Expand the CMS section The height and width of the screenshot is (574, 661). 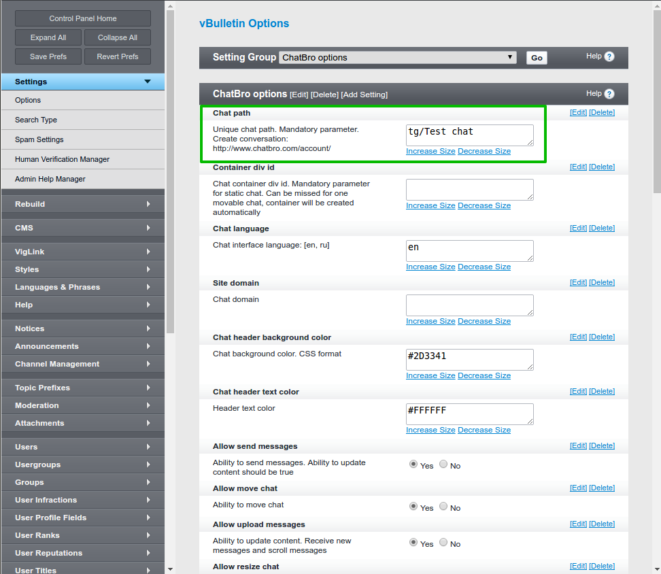coord(83,228)
